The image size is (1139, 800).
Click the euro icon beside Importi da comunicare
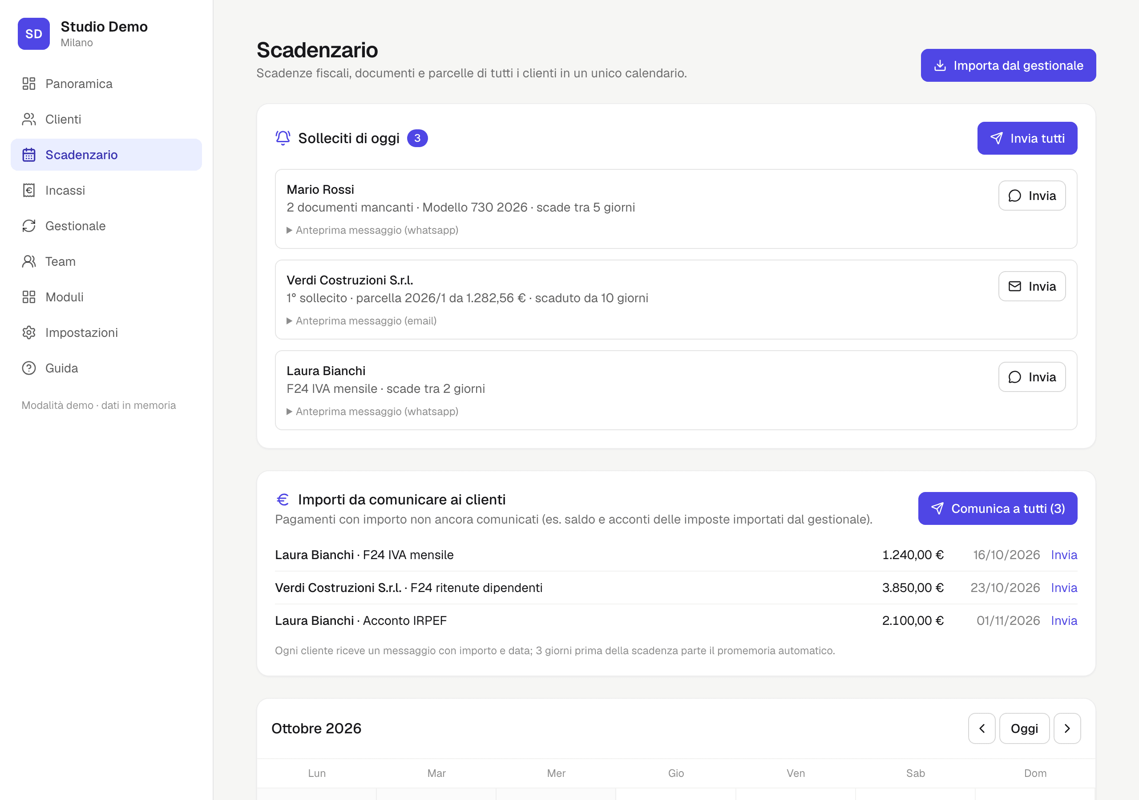coord(283,499)
